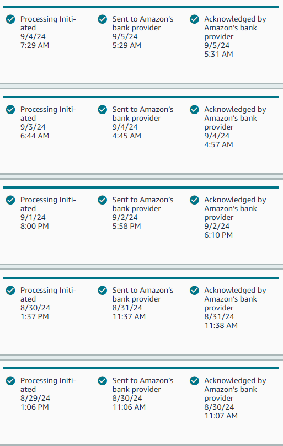Click checkmark icon for Processing Initiated 8/29/24
Screen dimensions: 283x446
(10, 381)
